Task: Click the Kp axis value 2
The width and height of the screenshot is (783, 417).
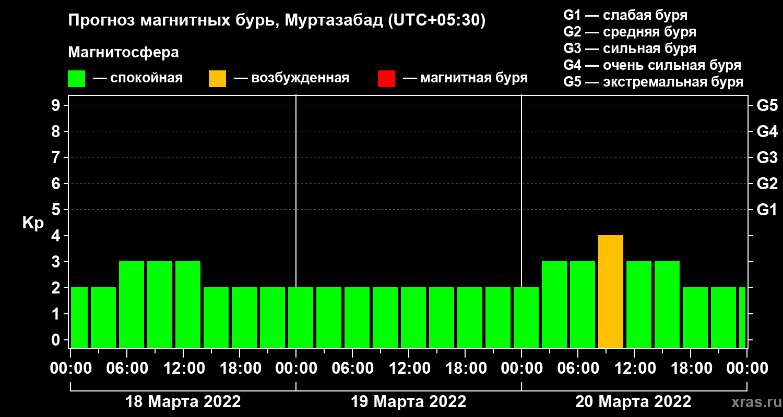Action: [57, 288]
